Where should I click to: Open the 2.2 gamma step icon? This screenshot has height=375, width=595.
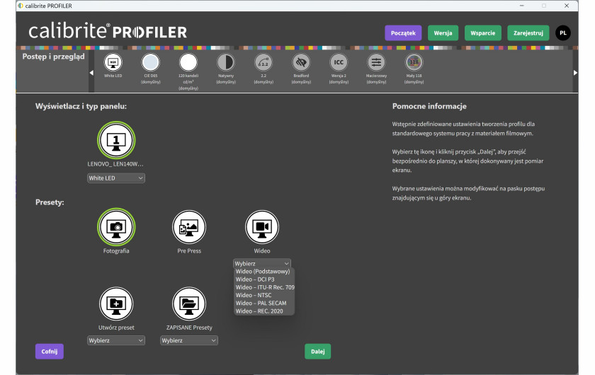point(263,62)
